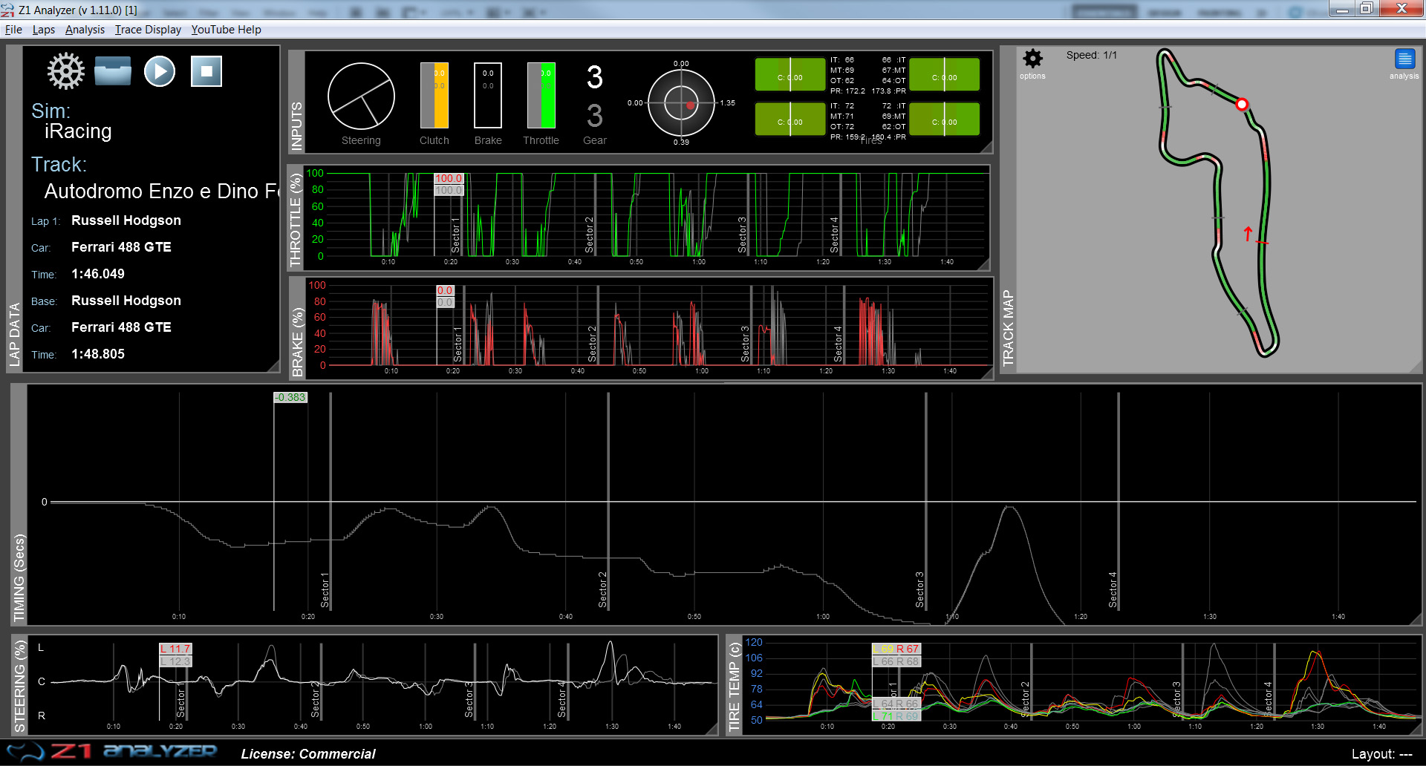Select the front-left green tire box
Image resolution: width=1426 pixels, height=766 pixels.
[x=790, y=74]
